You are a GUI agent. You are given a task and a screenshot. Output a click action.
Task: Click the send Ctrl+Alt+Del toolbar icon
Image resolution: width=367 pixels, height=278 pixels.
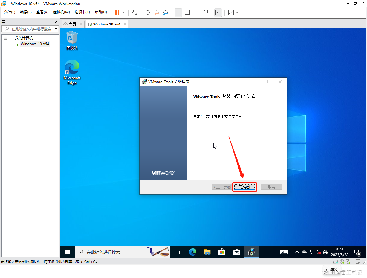(135, 13)
